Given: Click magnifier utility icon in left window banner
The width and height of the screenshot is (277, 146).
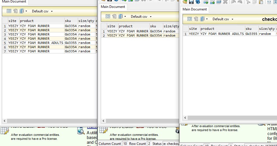Looking at the screenshot, I should [x=81, y=131].
